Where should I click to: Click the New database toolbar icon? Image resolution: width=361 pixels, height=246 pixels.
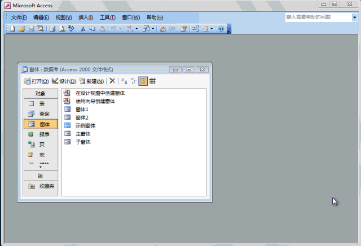(x=12, y=29)
